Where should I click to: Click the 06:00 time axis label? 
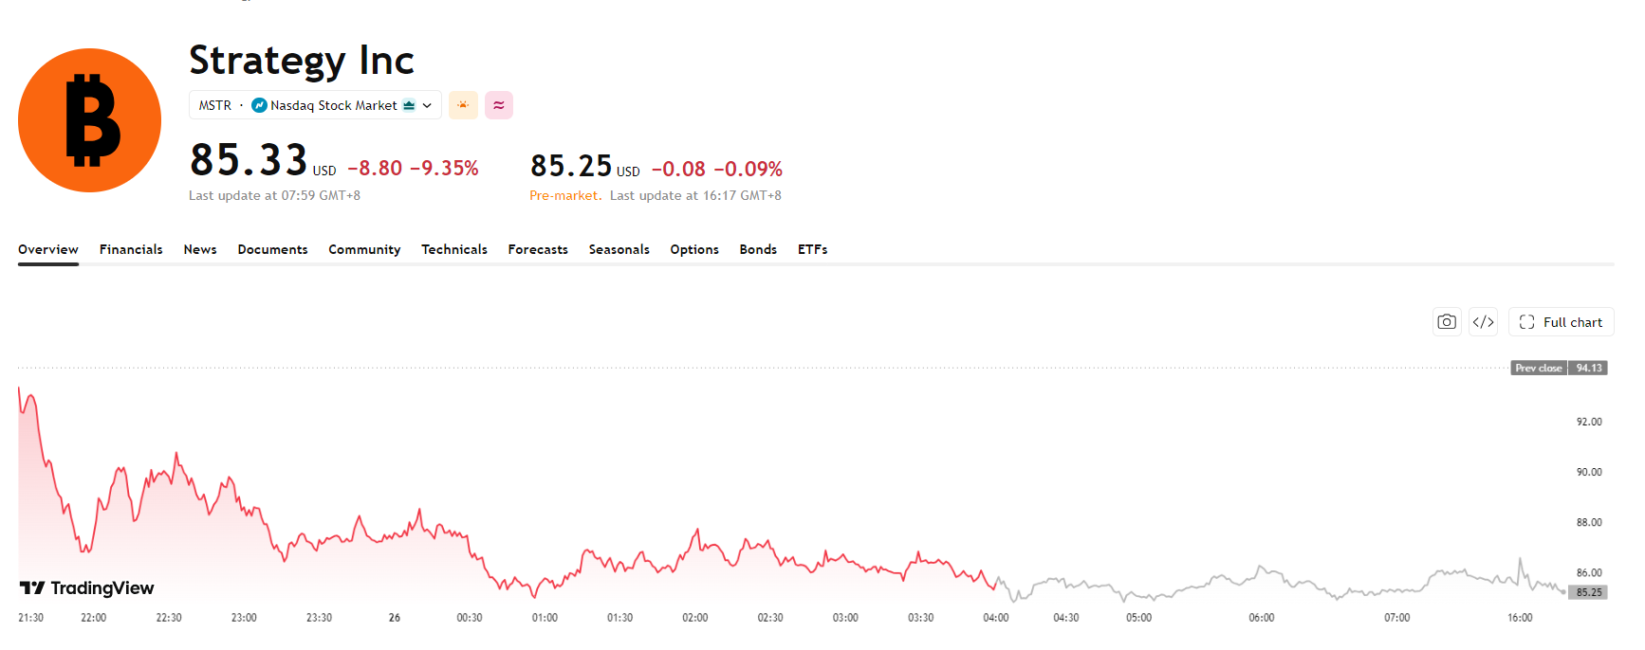(x=1262, y=618)
